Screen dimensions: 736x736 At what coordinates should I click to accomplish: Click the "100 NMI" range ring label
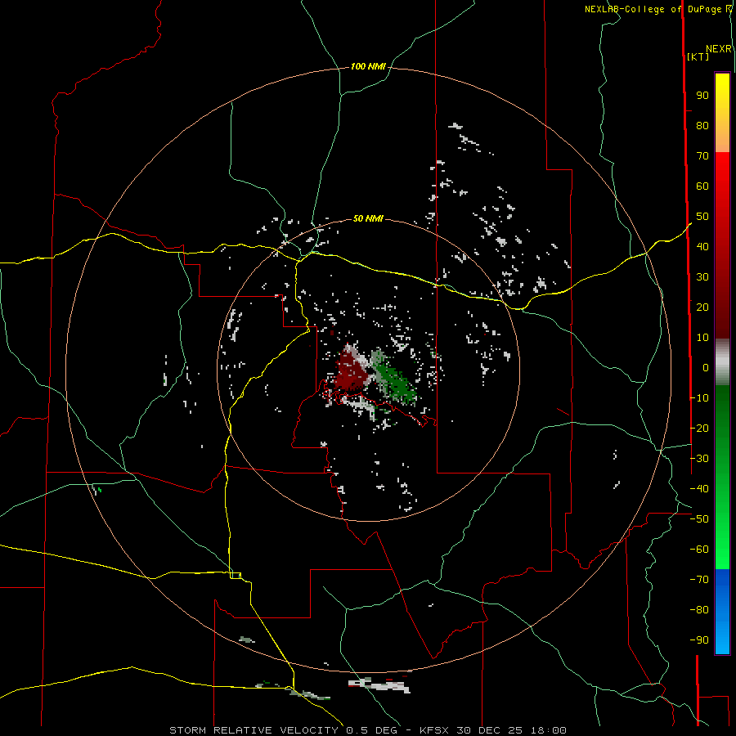368,66
